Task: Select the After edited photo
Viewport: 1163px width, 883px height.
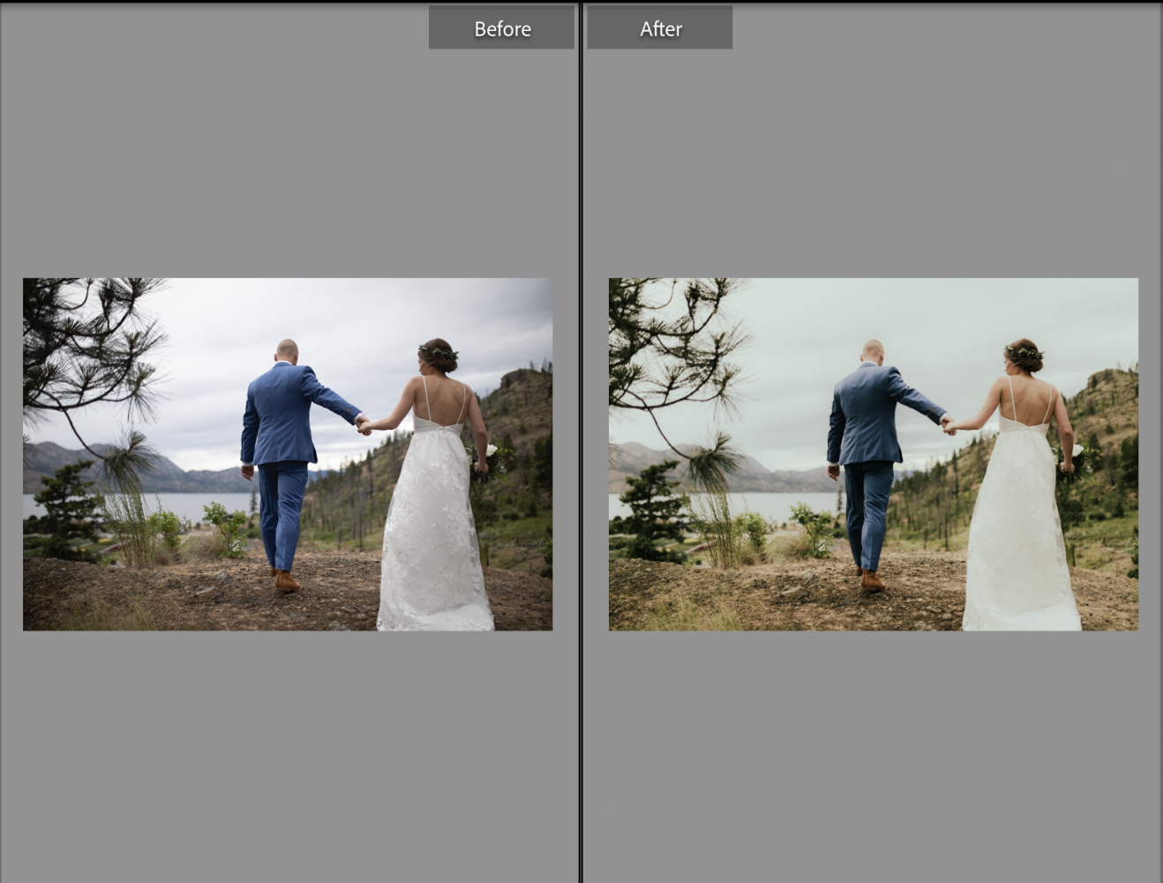Action: pos(874,455)
